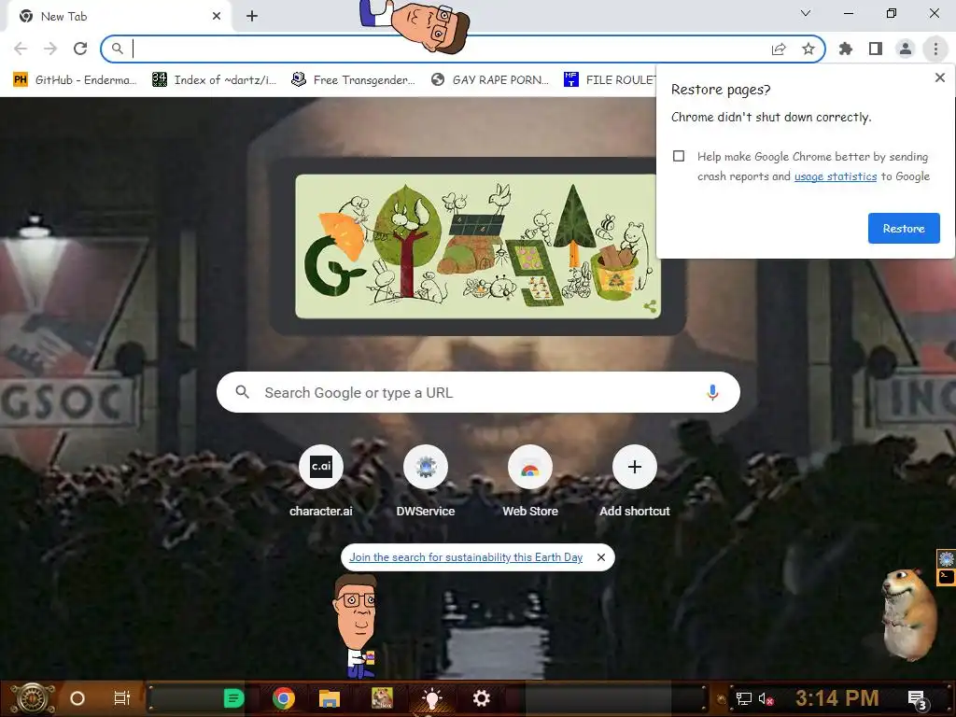Go back using the back arrow

tap(21, 49)
